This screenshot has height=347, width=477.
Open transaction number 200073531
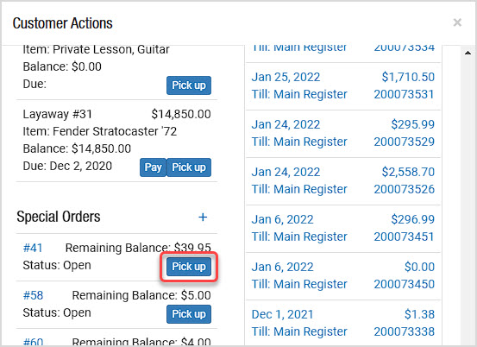pos(404,94)
